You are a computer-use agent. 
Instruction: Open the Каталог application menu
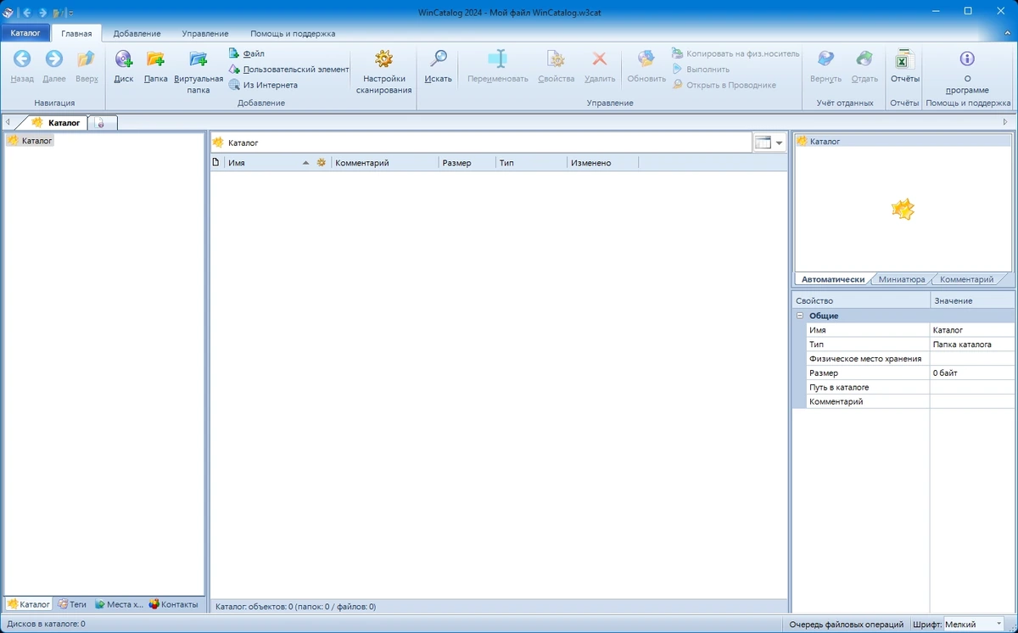tap(25, 33)
